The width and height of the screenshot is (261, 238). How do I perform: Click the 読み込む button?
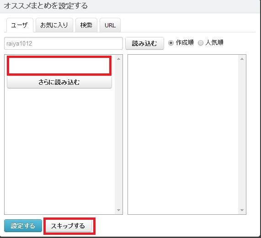[x=144, y=43]
